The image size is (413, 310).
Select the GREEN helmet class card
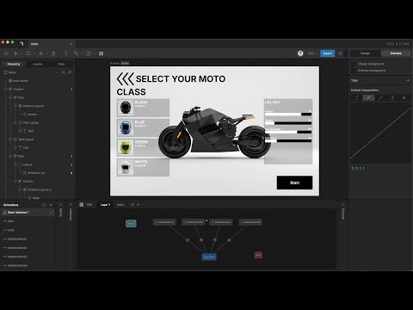pyautogui.click(x=143, y=147)
